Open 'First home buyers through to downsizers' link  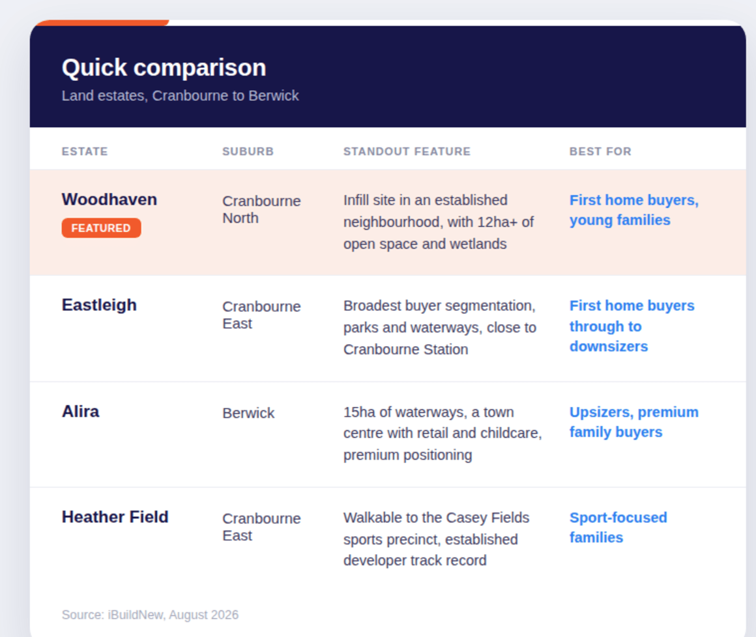point(632,326)
